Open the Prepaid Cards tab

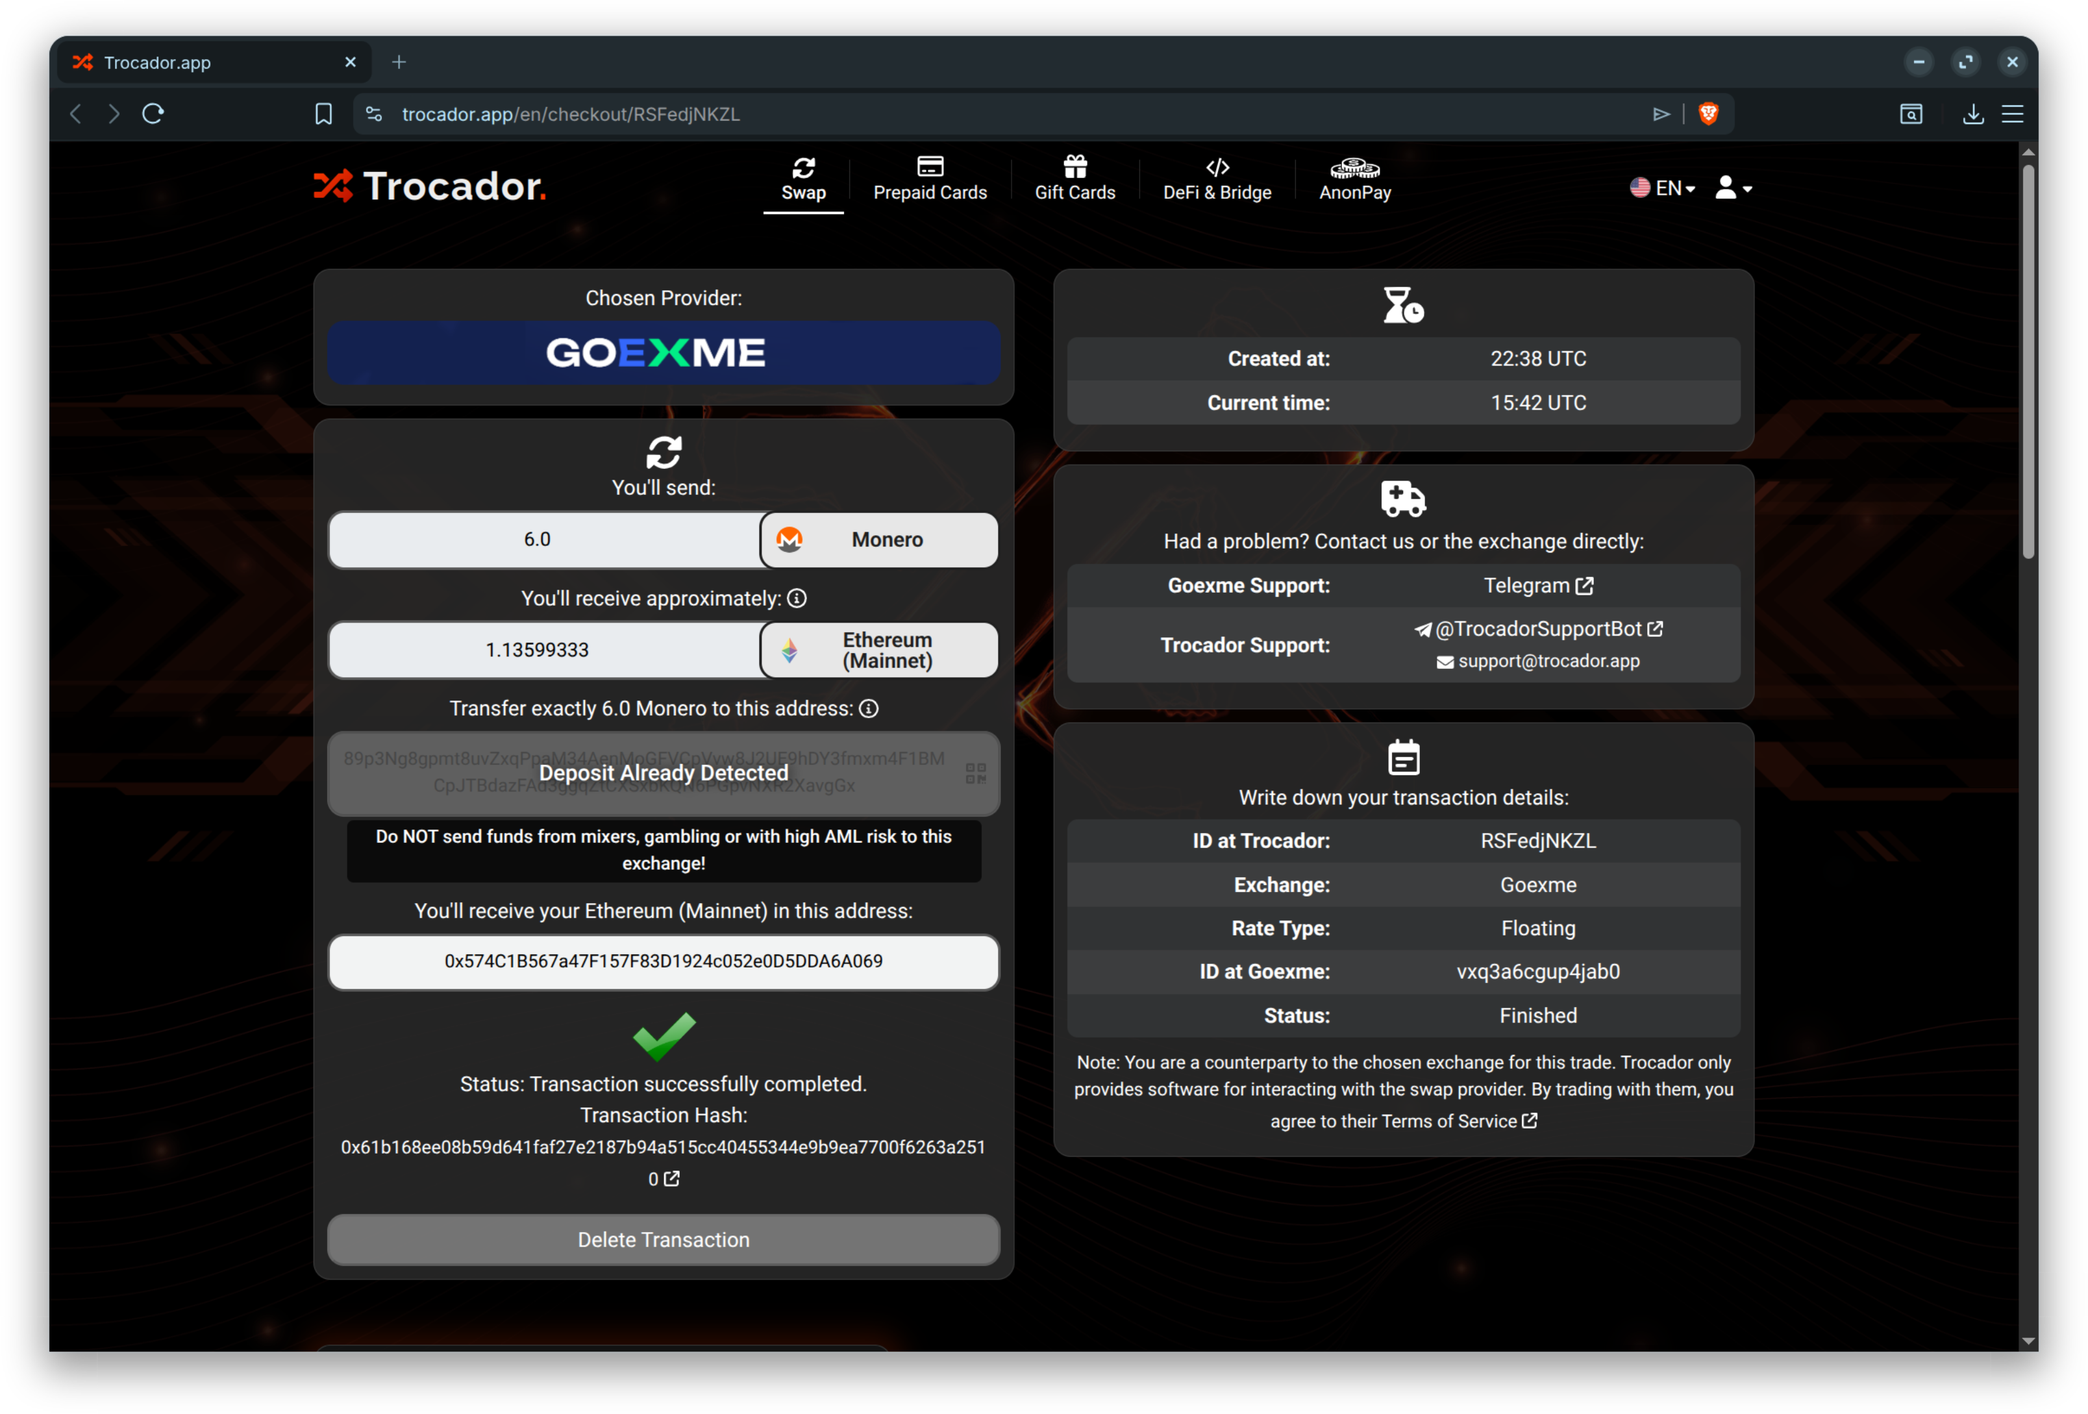point(930,180)
